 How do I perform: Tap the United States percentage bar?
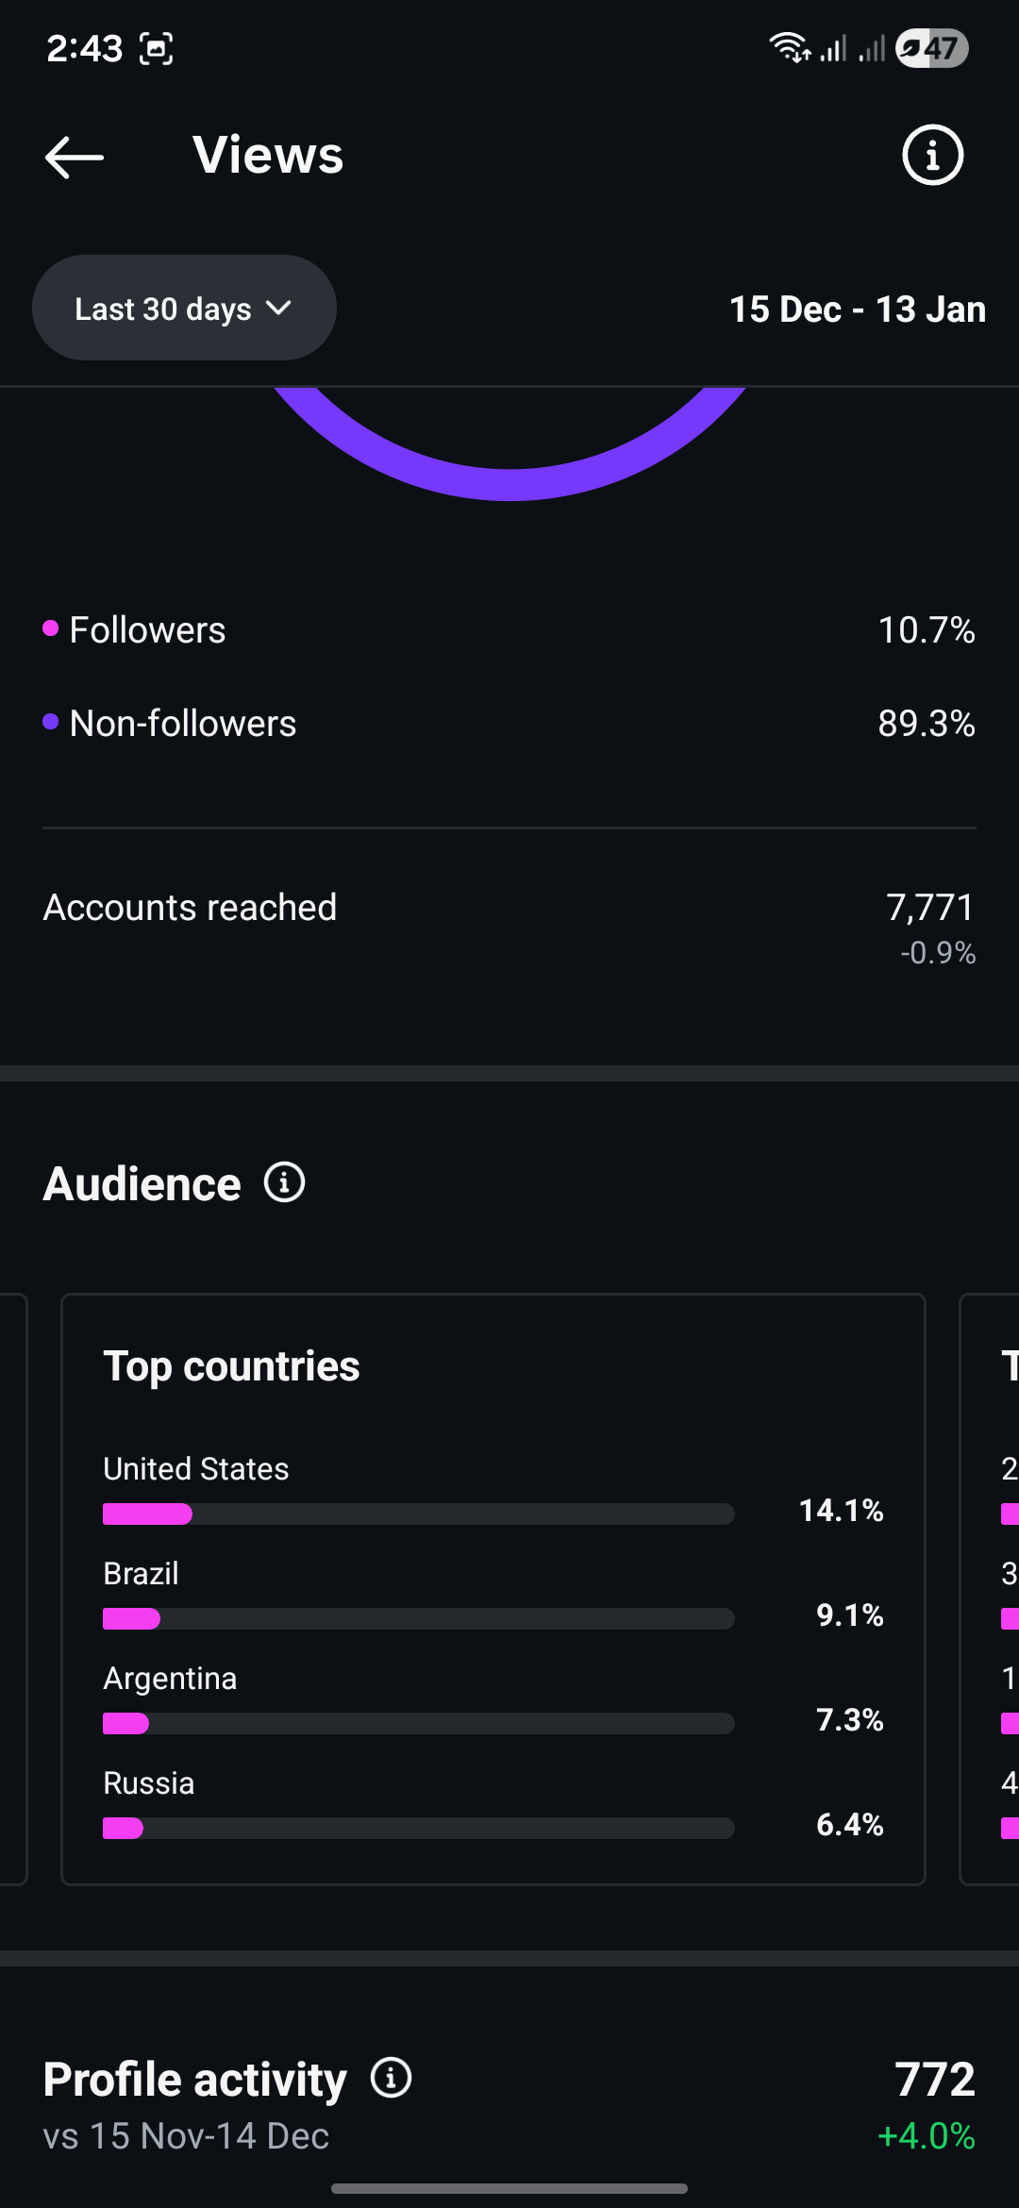click(418, 1514)
